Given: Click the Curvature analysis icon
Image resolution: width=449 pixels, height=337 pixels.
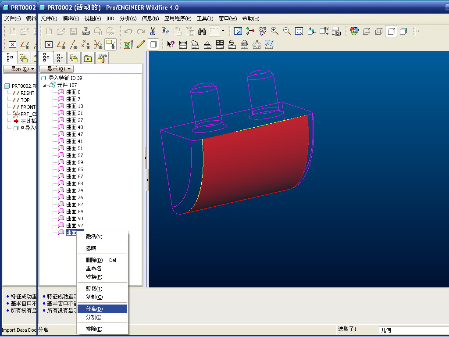Looking at the screenshot, I should click(x=269, y=44).
